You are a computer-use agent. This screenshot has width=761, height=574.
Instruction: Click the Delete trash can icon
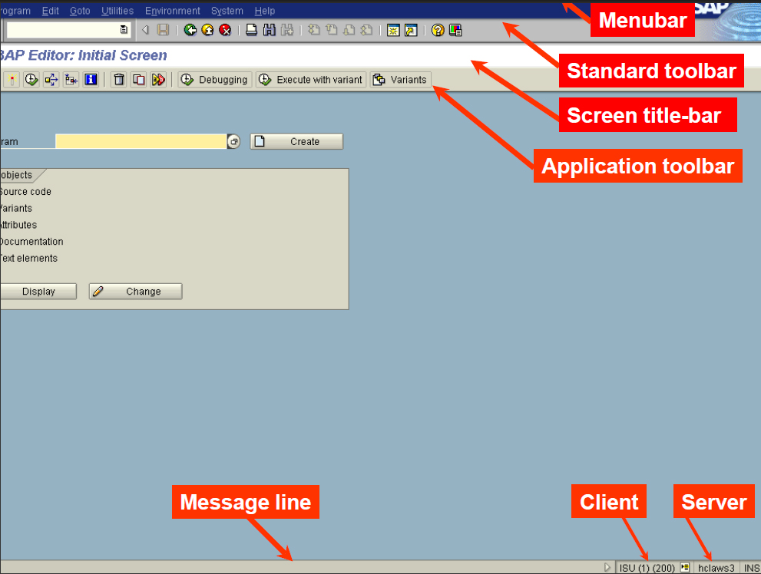click(x=119, y=80)
